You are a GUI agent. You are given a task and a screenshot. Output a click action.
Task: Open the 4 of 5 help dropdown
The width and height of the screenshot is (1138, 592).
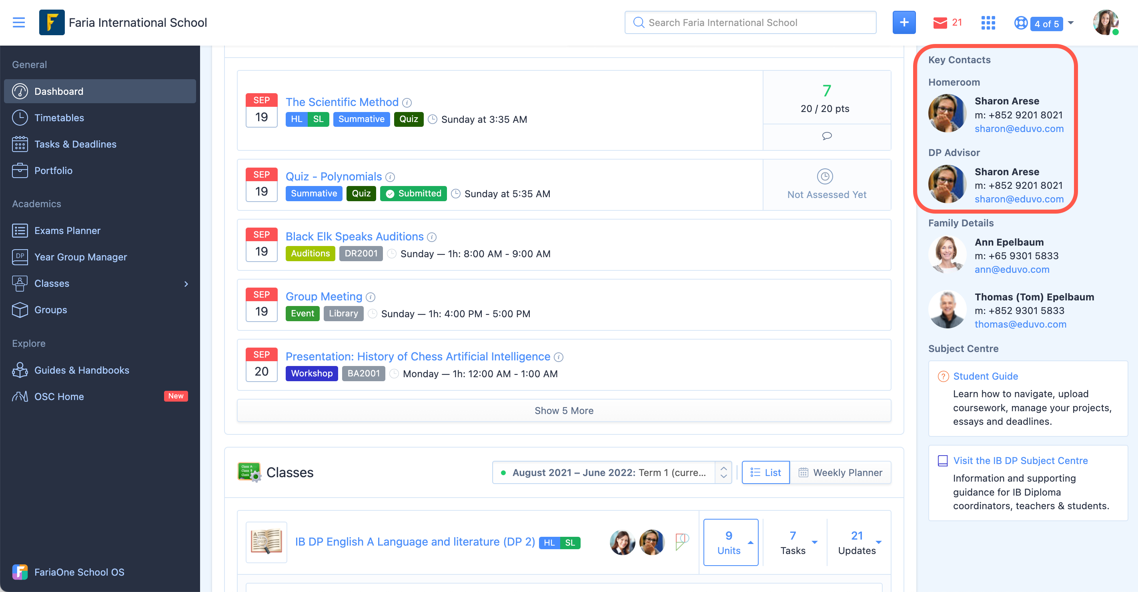pos(1052,23)
